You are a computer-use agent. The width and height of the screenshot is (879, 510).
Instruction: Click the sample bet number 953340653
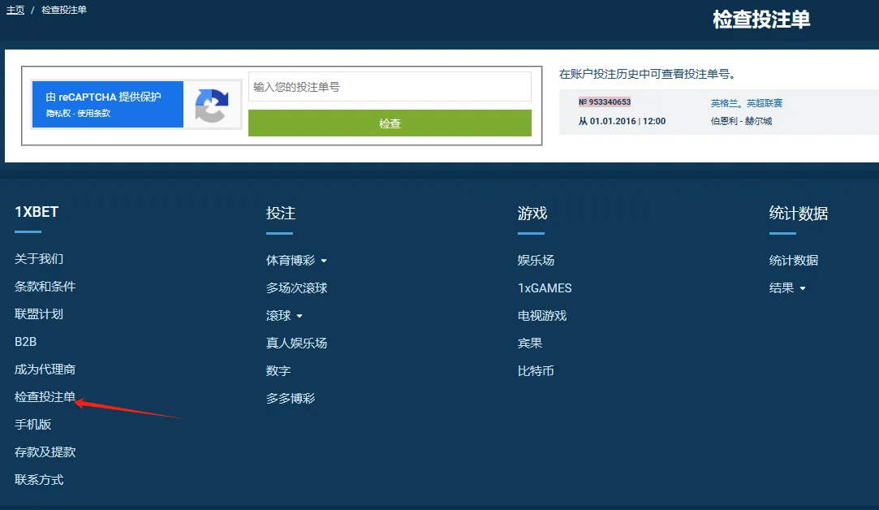pos(605,102)
